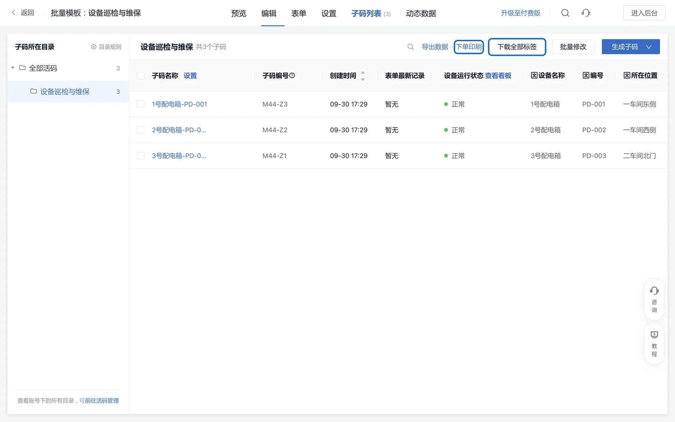This screenshot has height=422, width=675.
Task: Sort by 创建时间 arrows
Action: 363,76
